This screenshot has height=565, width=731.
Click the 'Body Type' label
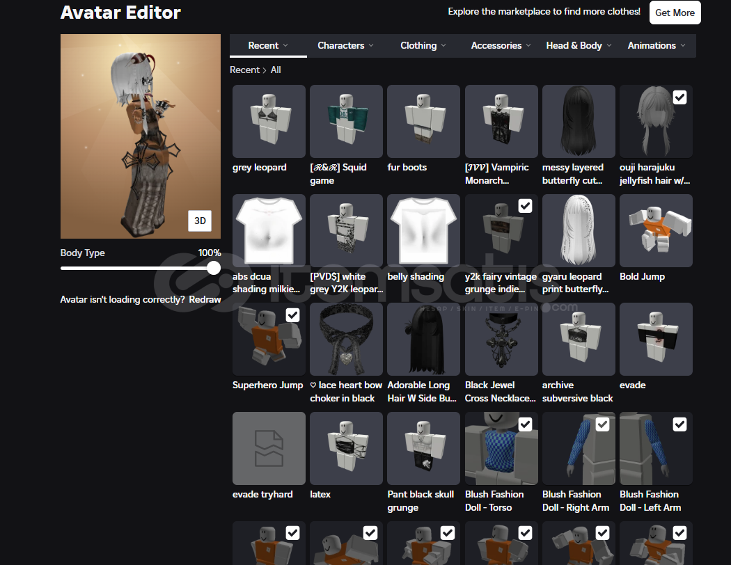point(83,253)
